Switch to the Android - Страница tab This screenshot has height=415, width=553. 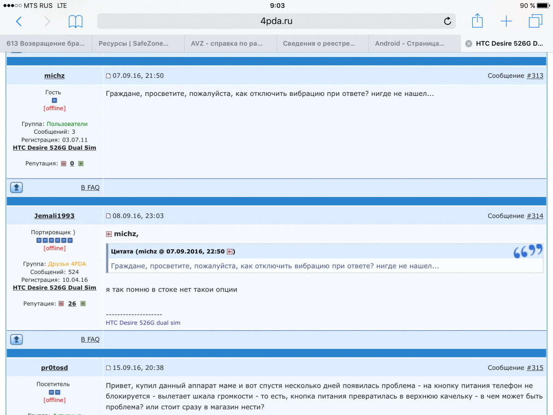[x=415, y=43]
